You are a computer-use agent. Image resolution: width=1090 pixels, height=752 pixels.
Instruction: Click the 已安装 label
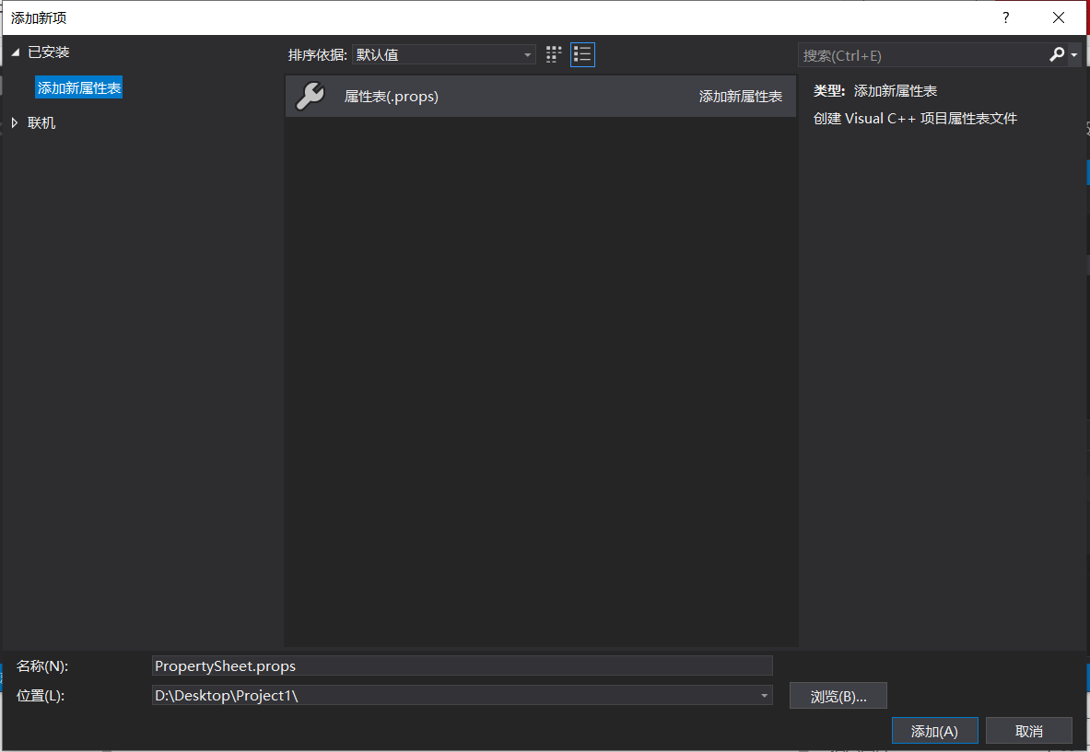(48, 52)
